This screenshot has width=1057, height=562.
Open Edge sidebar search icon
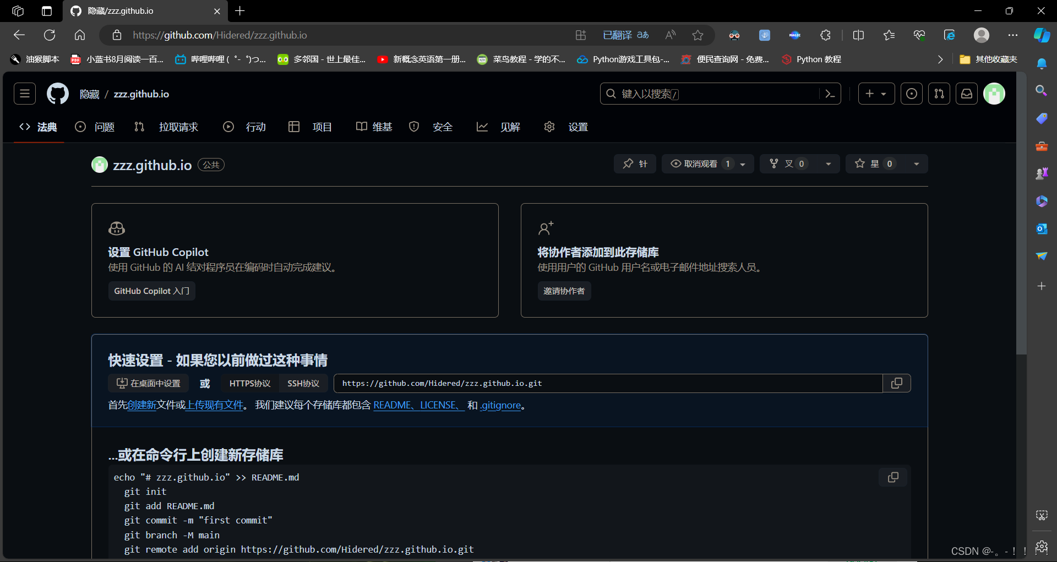(x=1042, y=90)
